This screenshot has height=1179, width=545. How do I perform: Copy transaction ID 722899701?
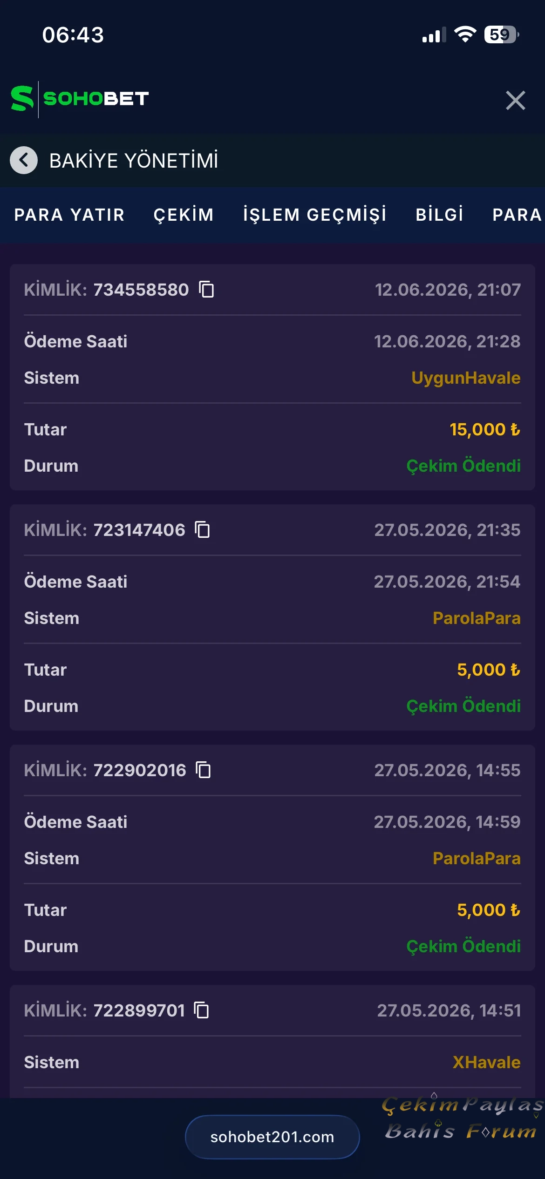click(202, 1010)
